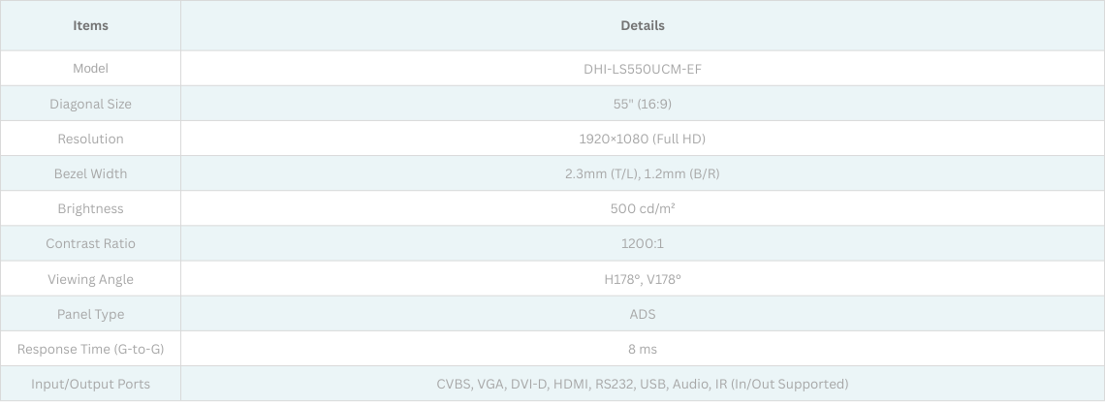This screenshot has width=1105, height=405.
Task: Click the 1920×1080 (Full HD) value
Action: point(642,139)
